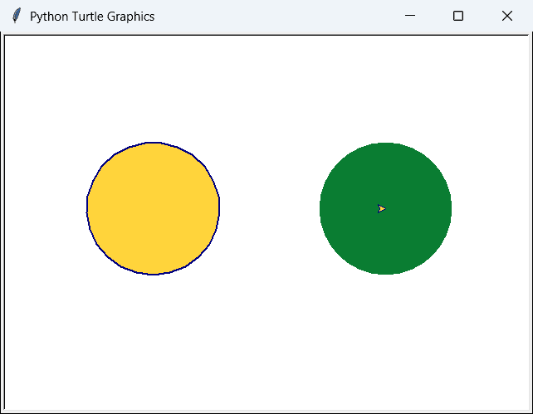
Task: Close the Python Turtle Graphics window
Action: point(507,16)
